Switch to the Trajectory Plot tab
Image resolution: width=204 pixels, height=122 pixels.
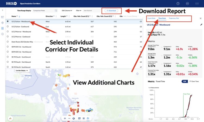[174, 18]
